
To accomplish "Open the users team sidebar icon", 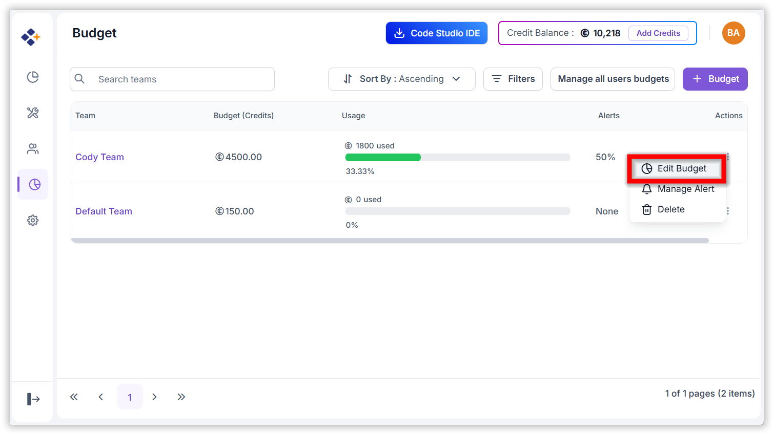I will pos(33,149).
